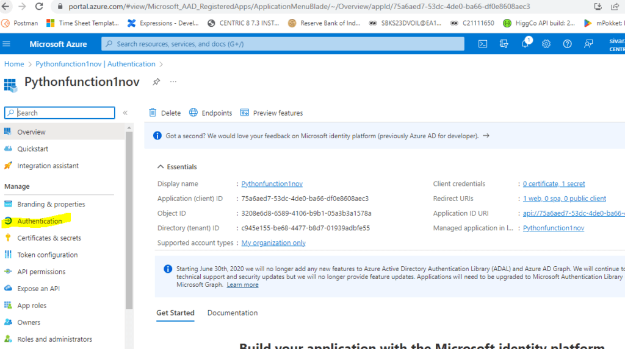Viewport: 625px width, 349px height.
Task: Open the HiggCo API build bookmark
Action: coord(539,23)
